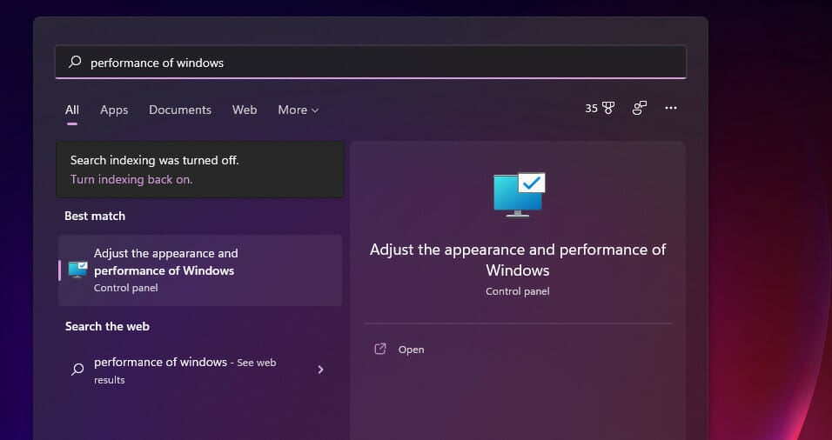
Task: Click the 'Search indexing was turned off.' message
Action: click(x=154, y=160)
